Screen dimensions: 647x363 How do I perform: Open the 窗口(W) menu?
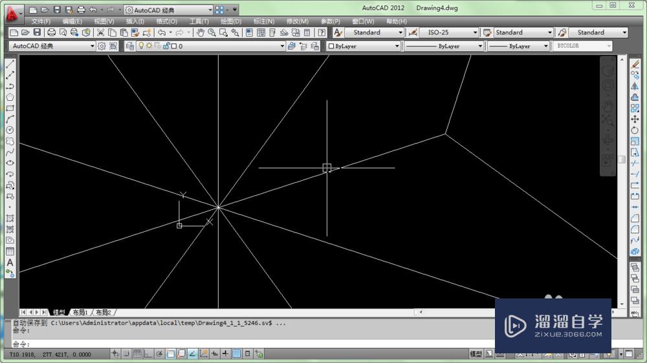[x=363, y=21]
